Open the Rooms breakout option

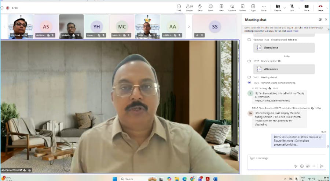tap(242, 8)
